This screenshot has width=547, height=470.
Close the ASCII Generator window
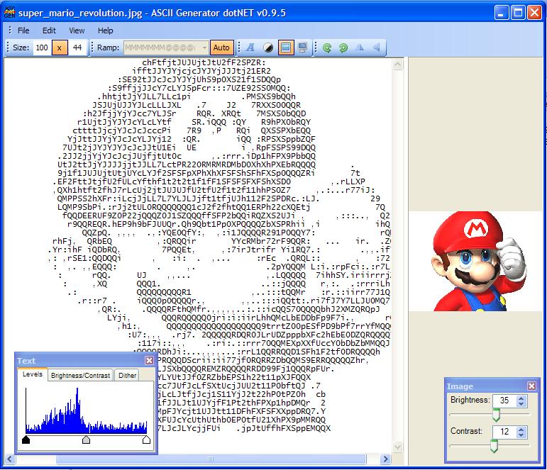[534, 13]
